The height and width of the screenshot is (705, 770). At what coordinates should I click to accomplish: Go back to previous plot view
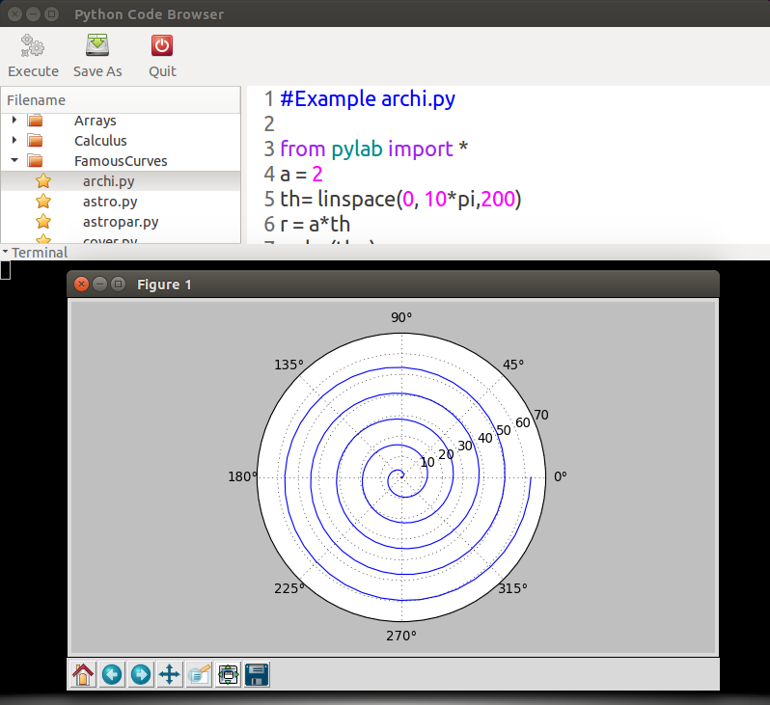tap(112, 674)
